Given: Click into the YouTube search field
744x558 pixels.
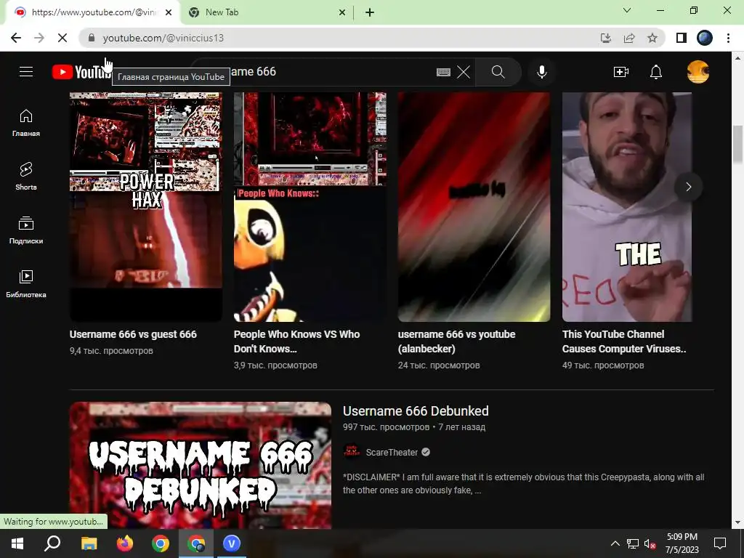Looking at the screenshot, I should tap(332, 72).
